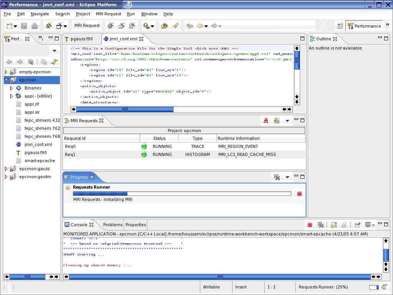Open the MRI Request menu in the menu bar
393x295 pixels.
109,14
